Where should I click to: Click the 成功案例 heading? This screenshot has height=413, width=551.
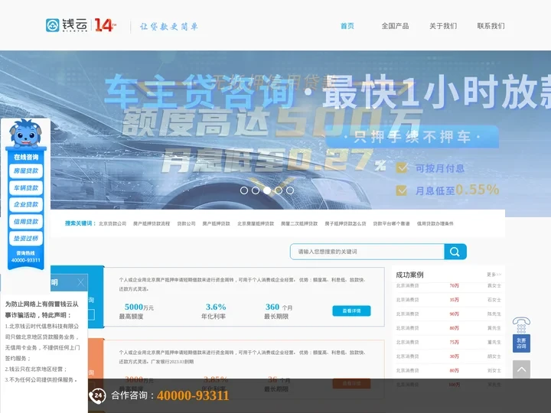coord(409,275)
